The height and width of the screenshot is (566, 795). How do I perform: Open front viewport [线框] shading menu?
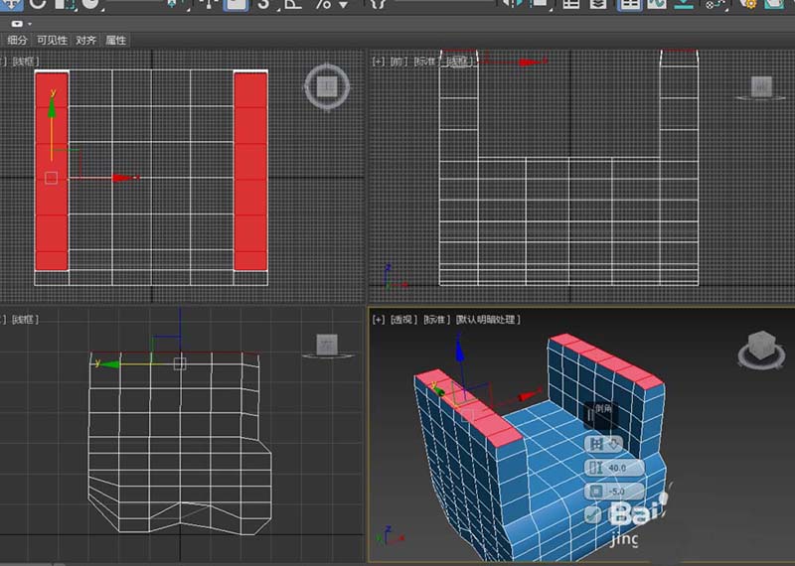pos(459,62)
